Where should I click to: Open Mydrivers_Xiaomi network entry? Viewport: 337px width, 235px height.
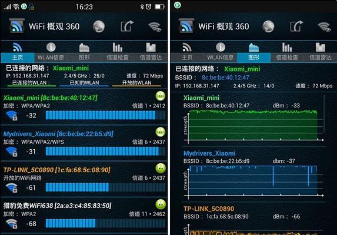[x=84, y=143]
